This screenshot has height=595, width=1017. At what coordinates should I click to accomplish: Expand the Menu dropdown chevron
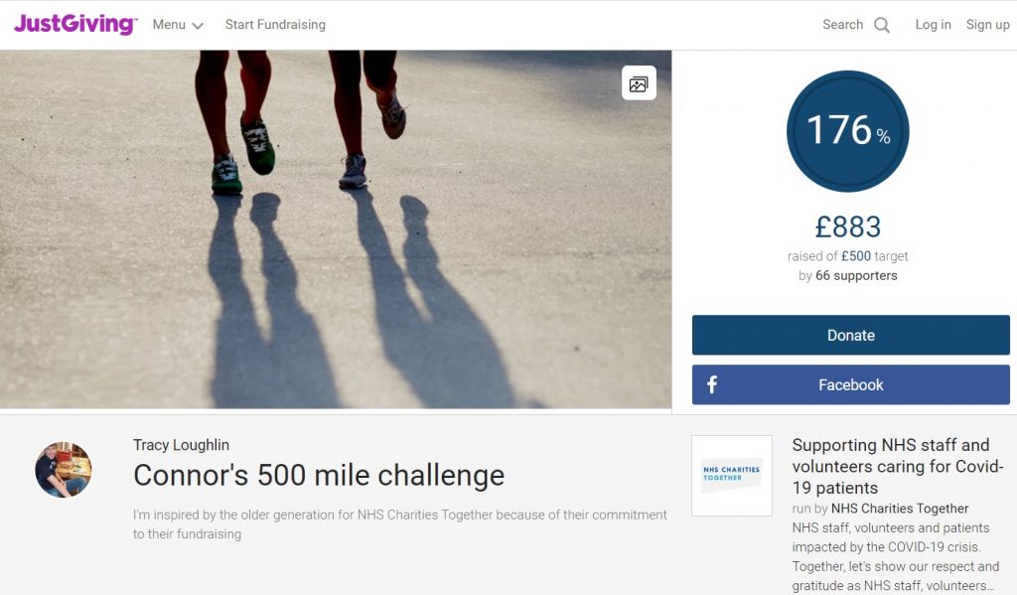[x=198, y=26]
